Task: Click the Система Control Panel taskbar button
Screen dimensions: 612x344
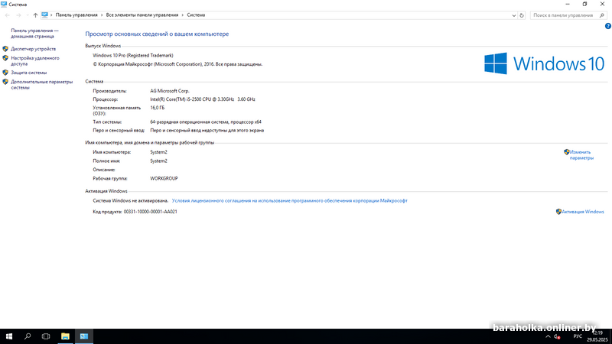Action: pyautogui.click(x=84, y=336)
